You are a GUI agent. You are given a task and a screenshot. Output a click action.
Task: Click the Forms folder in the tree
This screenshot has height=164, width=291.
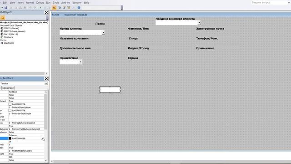3,40
